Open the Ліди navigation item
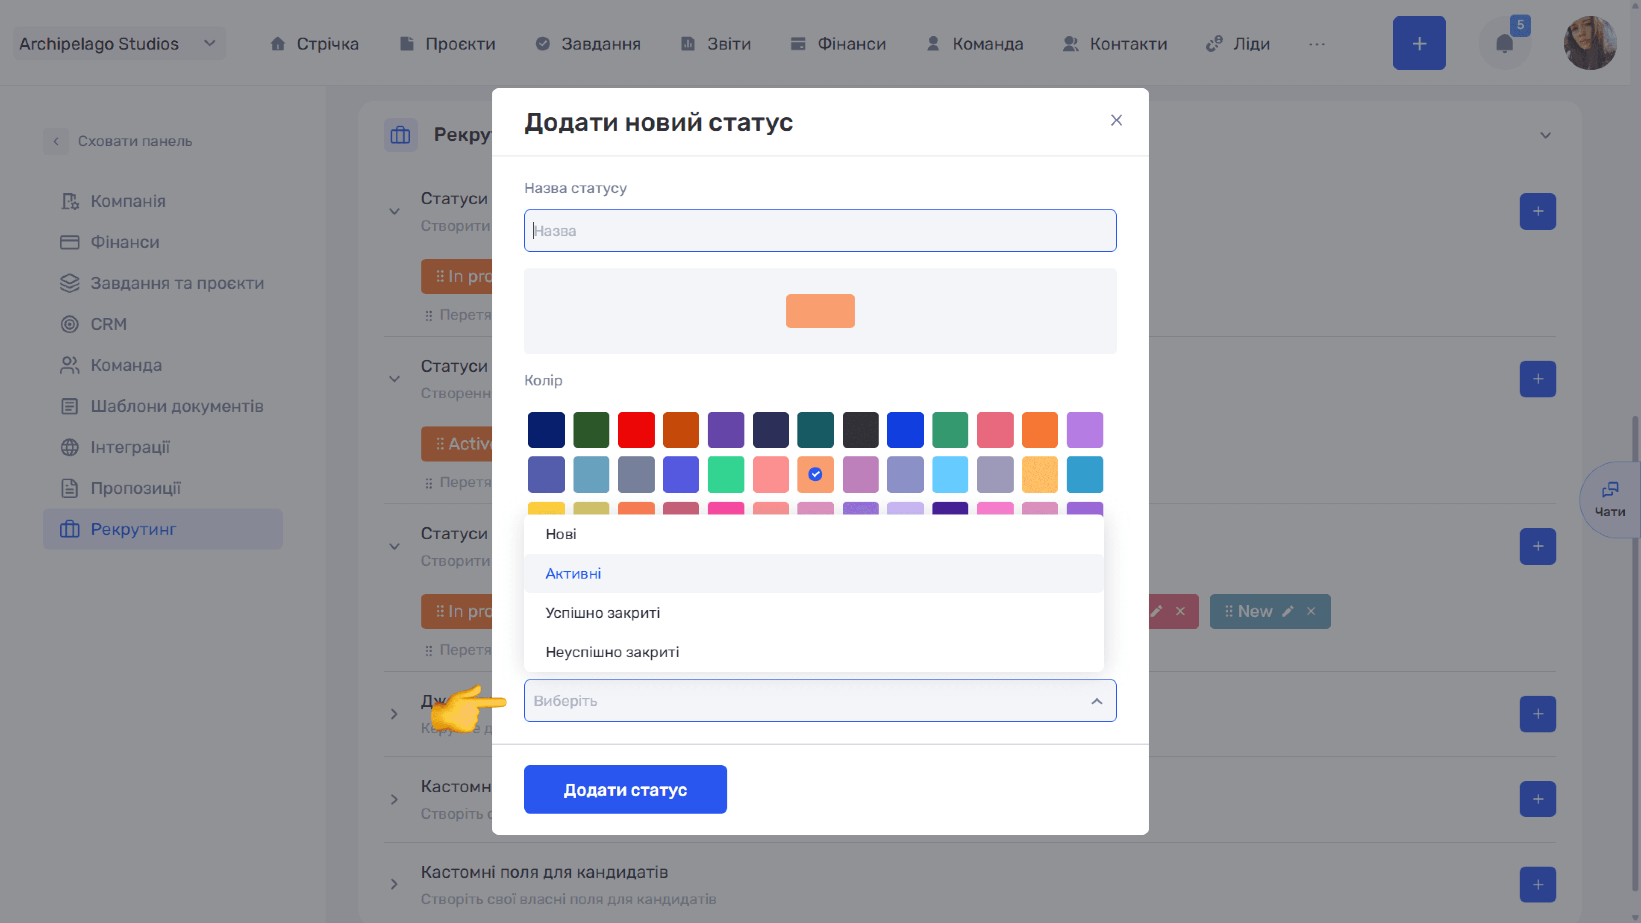 pyautogui.click(x=1238, y=44)
